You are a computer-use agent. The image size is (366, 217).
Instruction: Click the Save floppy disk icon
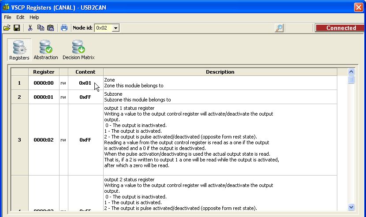pos(17,28)
